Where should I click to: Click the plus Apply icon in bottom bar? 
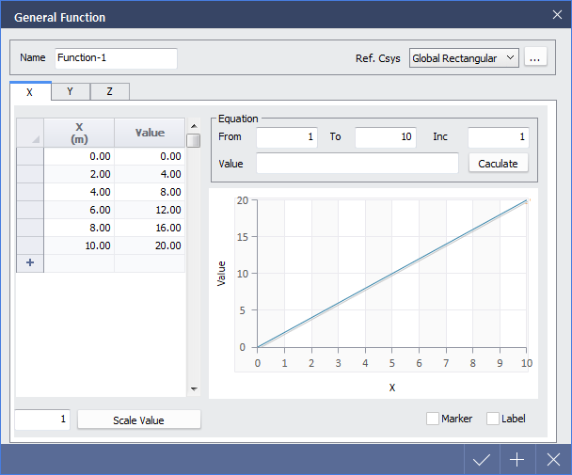pos(516,460)
